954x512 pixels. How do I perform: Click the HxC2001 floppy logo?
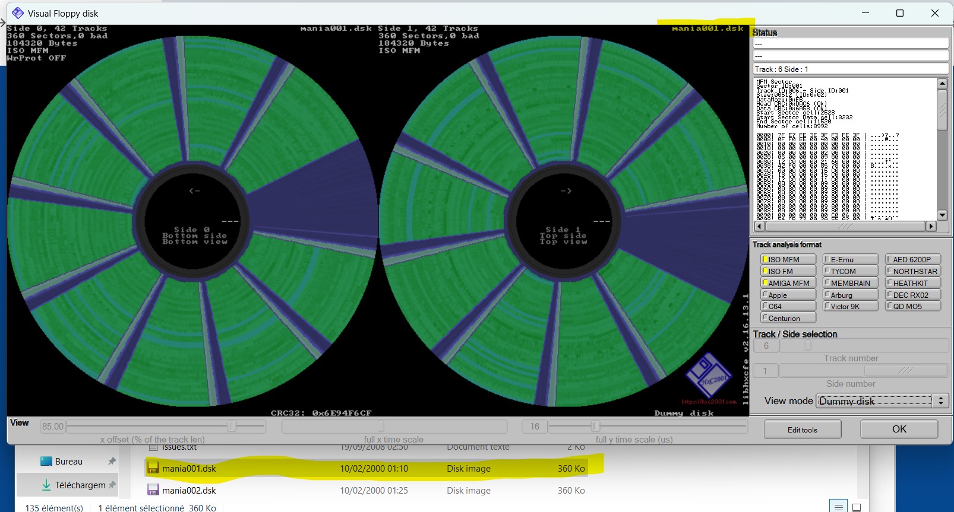708,377
